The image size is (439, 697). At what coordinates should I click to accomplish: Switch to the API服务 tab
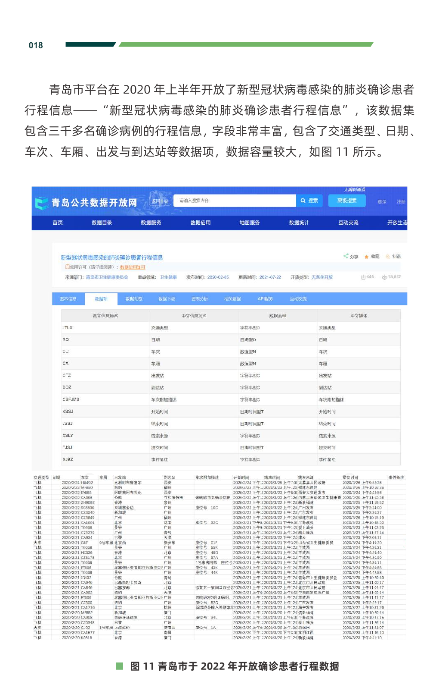coord(265,299)
